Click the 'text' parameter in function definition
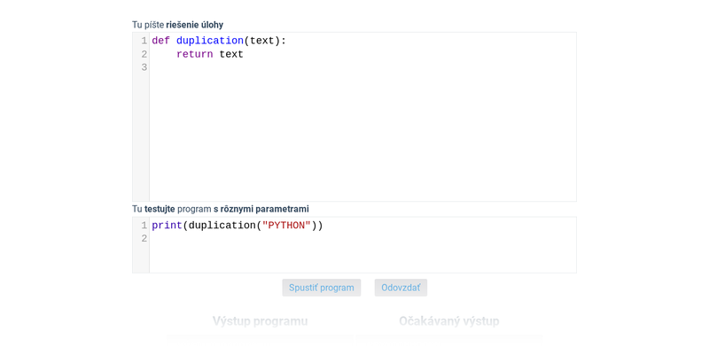709x354 pixels. click(x=261, y=41)
